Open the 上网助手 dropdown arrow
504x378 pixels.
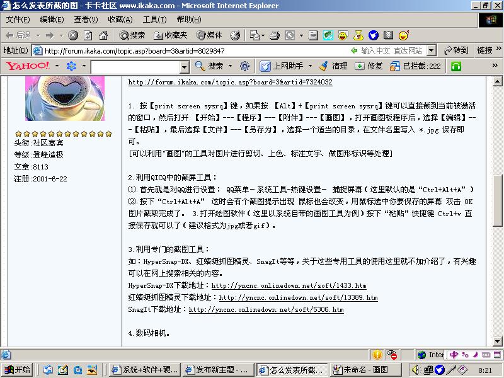310,66
